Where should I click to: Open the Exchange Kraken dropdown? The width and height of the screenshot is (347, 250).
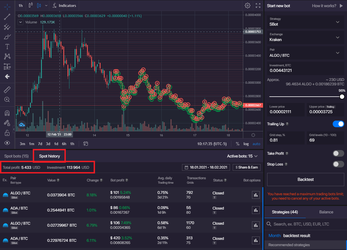point(306,37)
